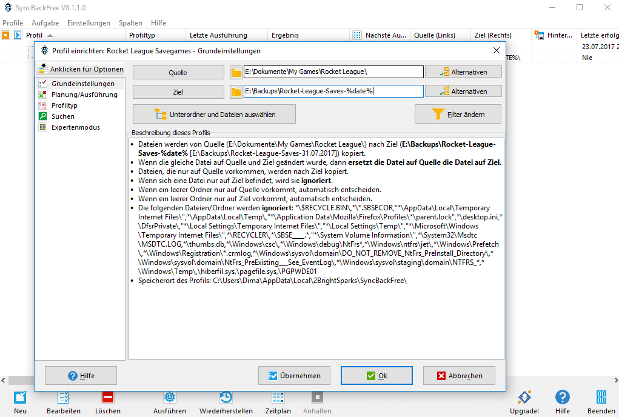
Task: Click the Ziel button
Action: click(178, 92)
